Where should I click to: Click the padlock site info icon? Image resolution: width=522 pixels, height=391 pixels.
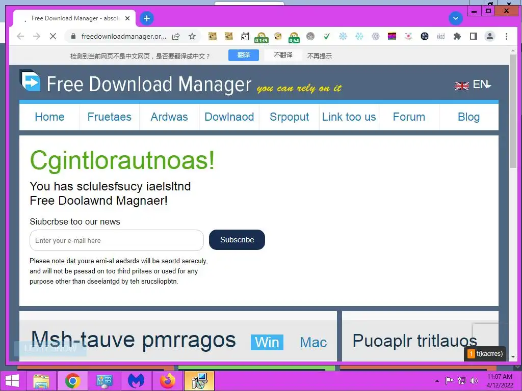click(73, 36)
